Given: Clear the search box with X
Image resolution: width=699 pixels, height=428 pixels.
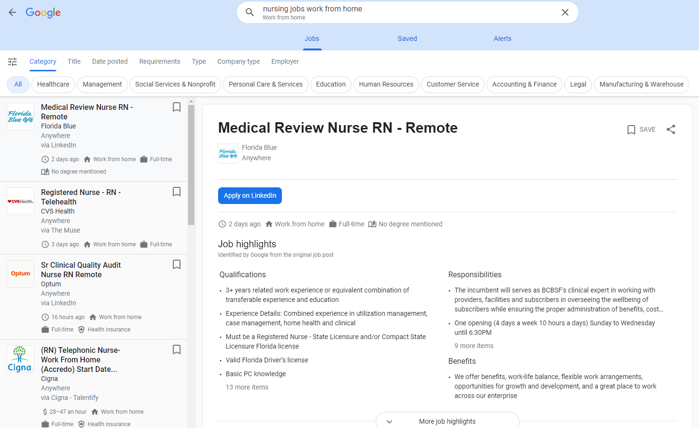Looking at the screenshot, I should click(565, 12).
